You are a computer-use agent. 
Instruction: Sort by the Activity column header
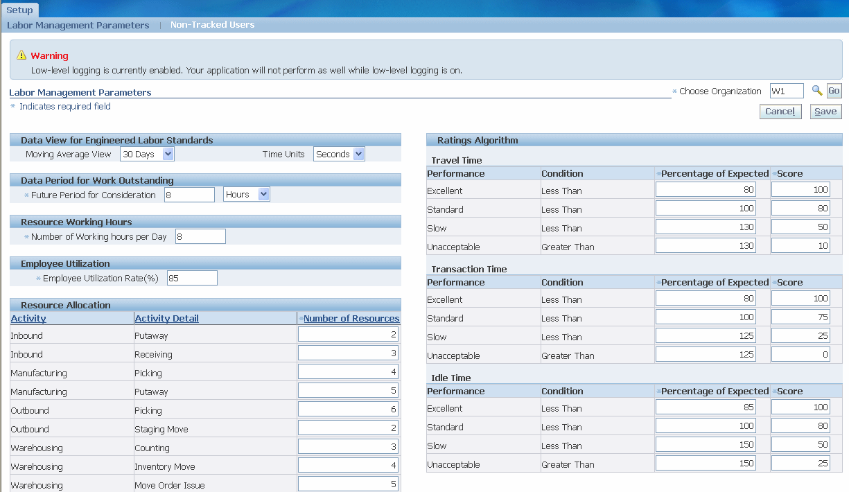point(28,318)
